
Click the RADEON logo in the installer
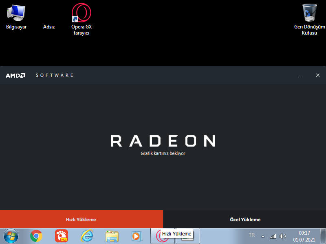[163, 141]
